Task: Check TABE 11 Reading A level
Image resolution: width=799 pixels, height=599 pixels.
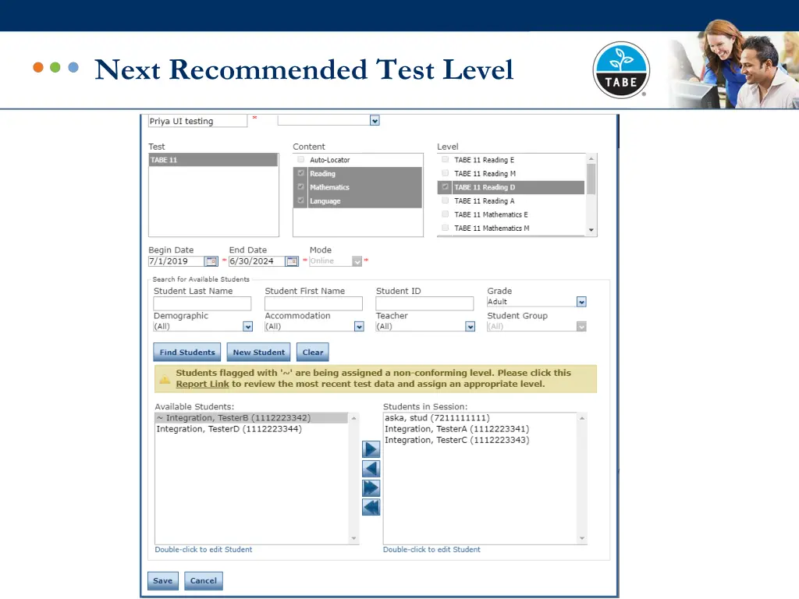Action: pyautogui.click(x=446, y=200)
